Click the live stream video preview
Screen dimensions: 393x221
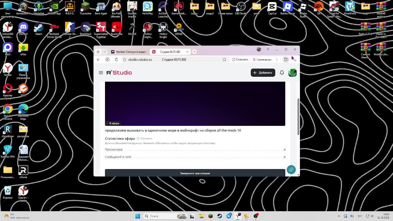pyautogui.click(x=195, y=103)
